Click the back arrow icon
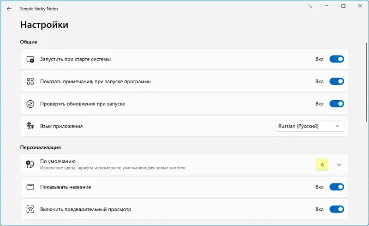 pos(9,8)
